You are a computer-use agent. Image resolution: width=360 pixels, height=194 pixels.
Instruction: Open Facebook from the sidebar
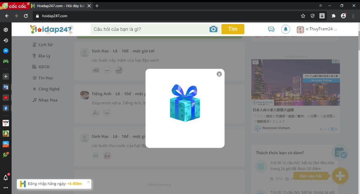pyautogui.click(x=6, y=108)
